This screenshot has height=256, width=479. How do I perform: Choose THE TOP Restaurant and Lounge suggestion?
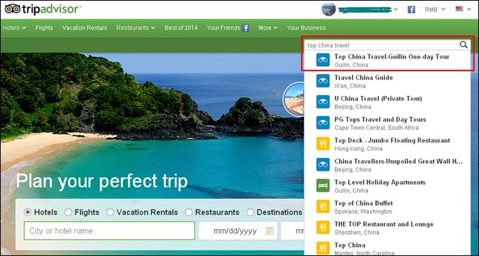387,228
